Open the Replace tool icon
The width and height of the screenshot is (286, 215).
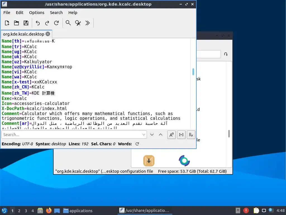(x=78, y=23)
